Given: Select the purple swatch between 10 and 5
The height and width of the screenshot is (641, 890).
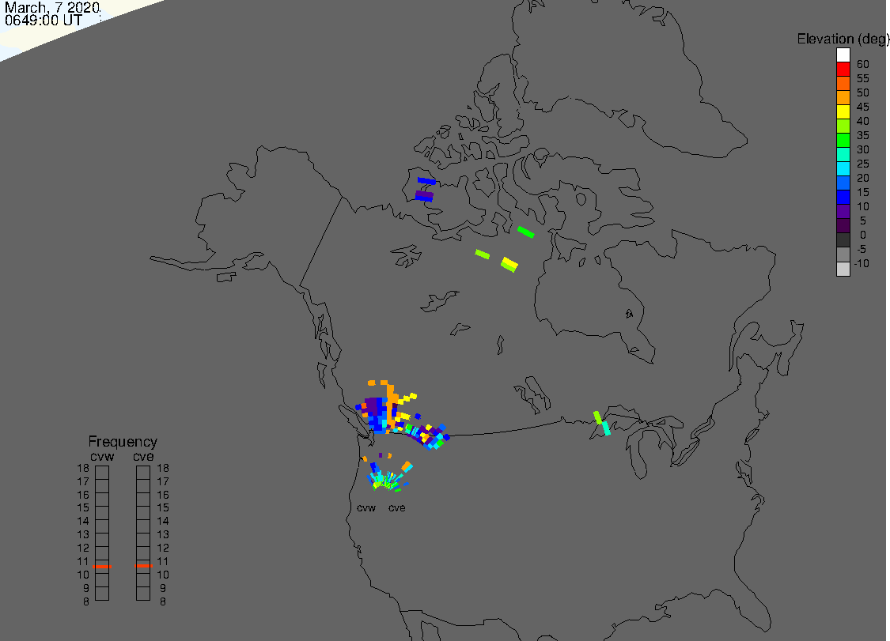Looking at the screenshot, I should click(843, 211).
